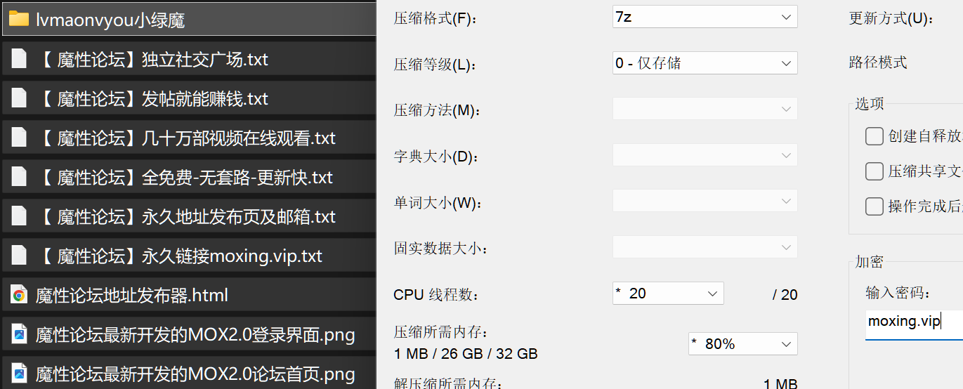Click file icon beside 全免费-无套路-更新快.txt
This screenshot has width=963, height=389.
coord(19,177)
